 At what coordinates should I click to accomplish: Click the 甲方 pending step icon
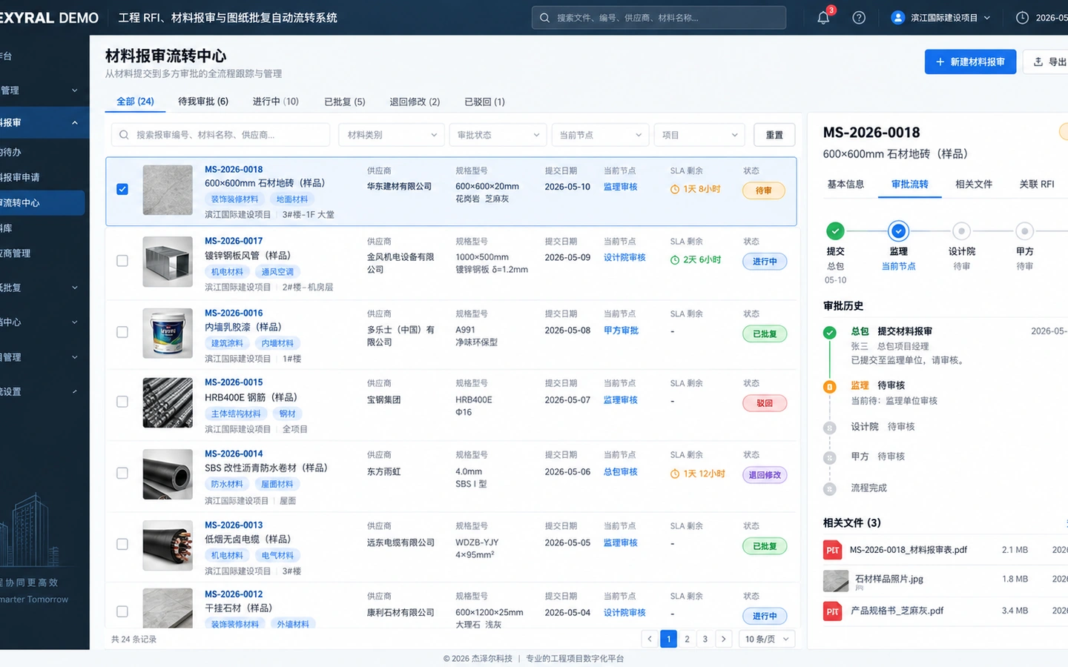point(1024,231)
